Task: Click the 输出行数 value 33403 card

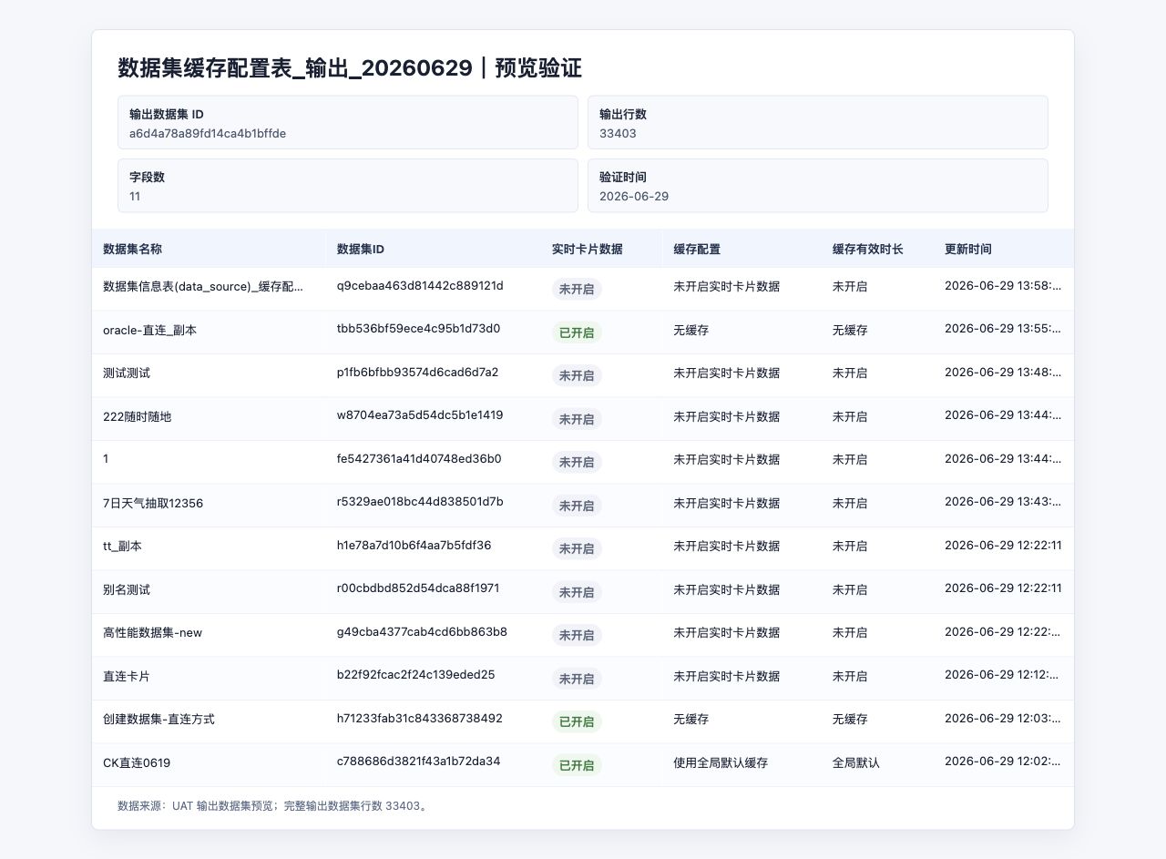Action: (x=818, y=122)
